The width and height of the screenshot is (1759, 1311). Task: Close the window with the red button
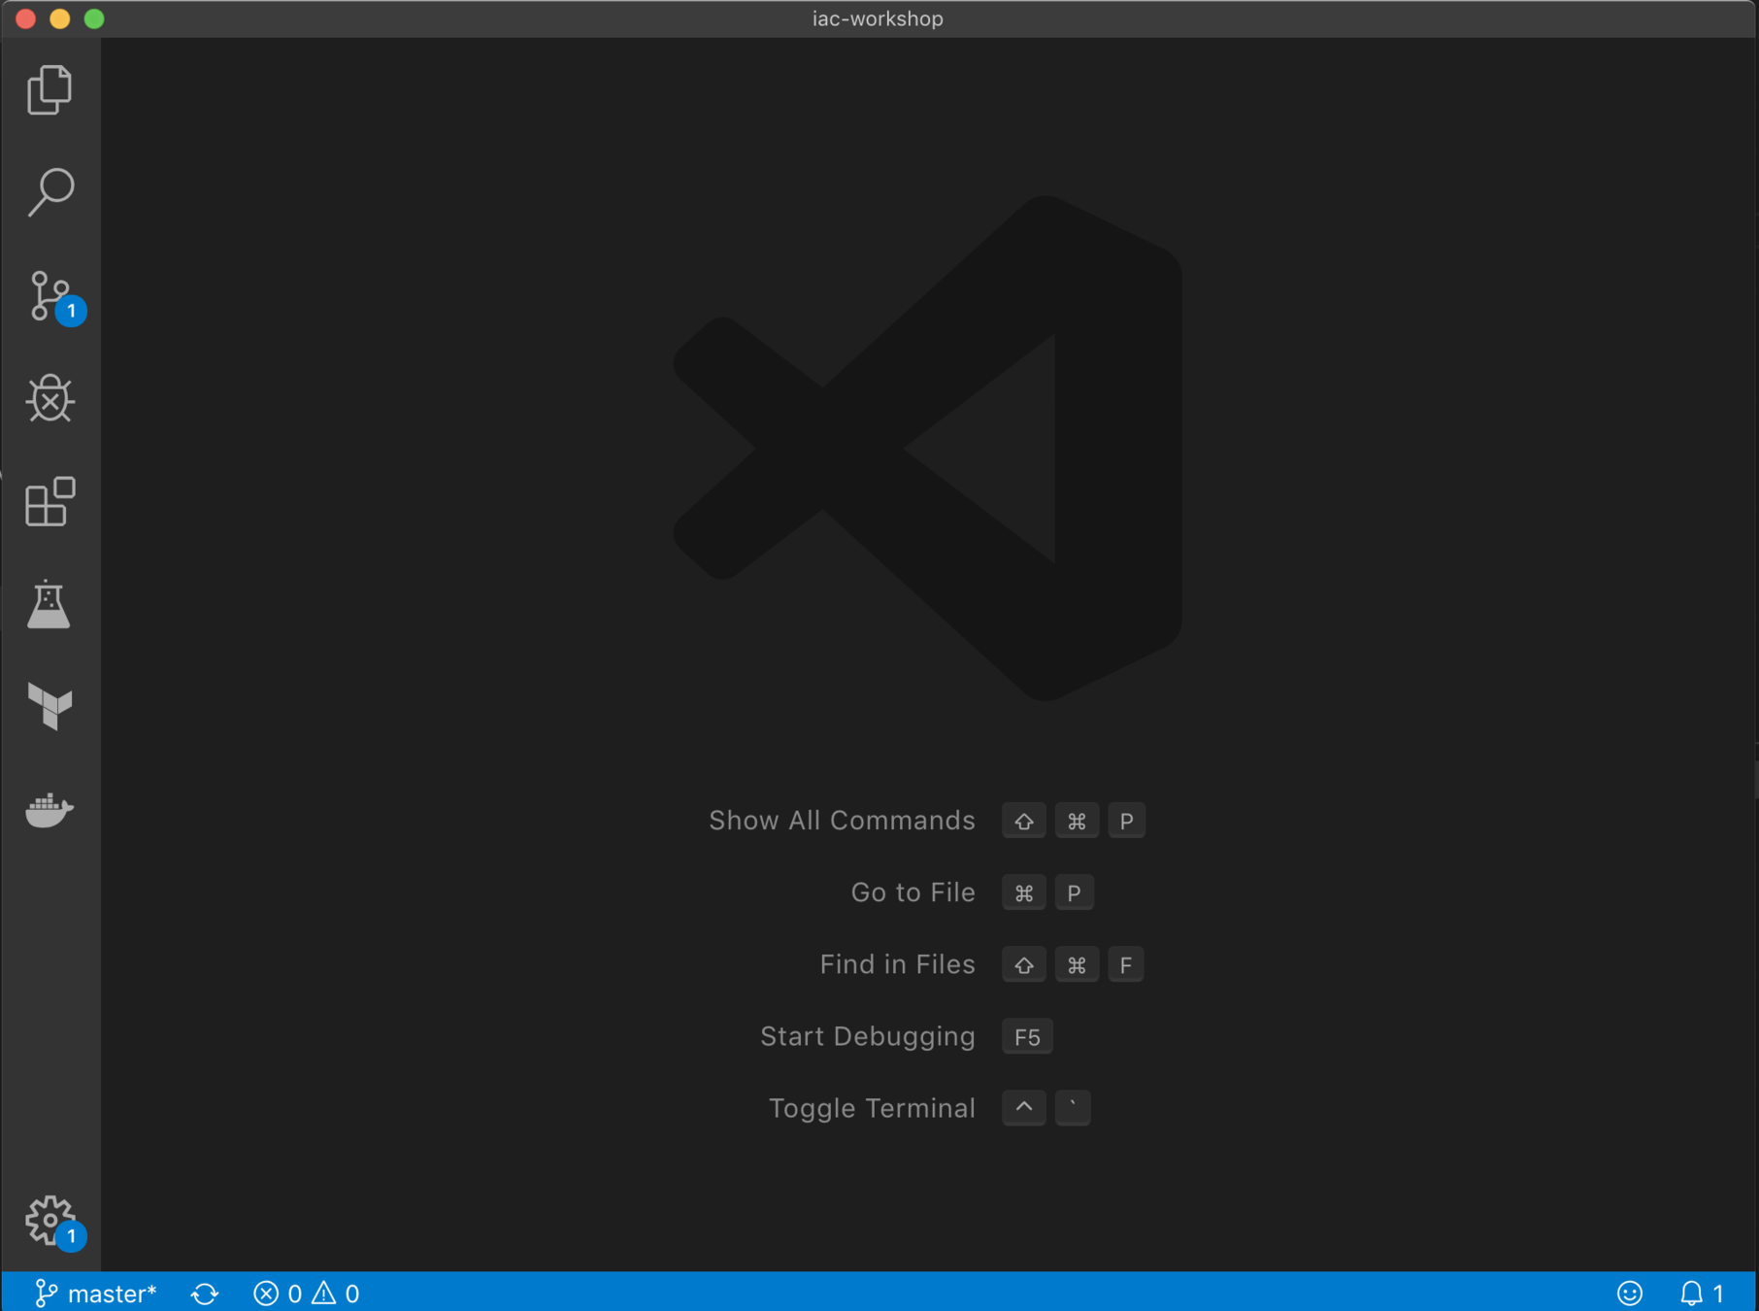point(26,18)
